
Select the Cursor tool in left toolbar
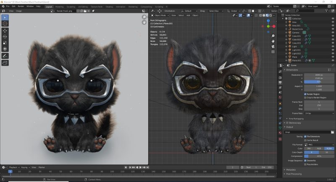(5, 24)
